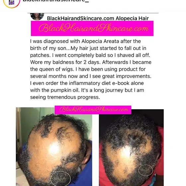Click the large pink BlackHairandSkincare.com banner
This screenshot has height=186, width=186.
coord(92,28)
